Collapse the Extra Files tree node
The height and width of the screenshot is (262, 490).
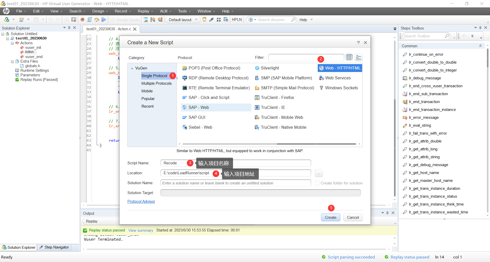[x=12, y=62]
